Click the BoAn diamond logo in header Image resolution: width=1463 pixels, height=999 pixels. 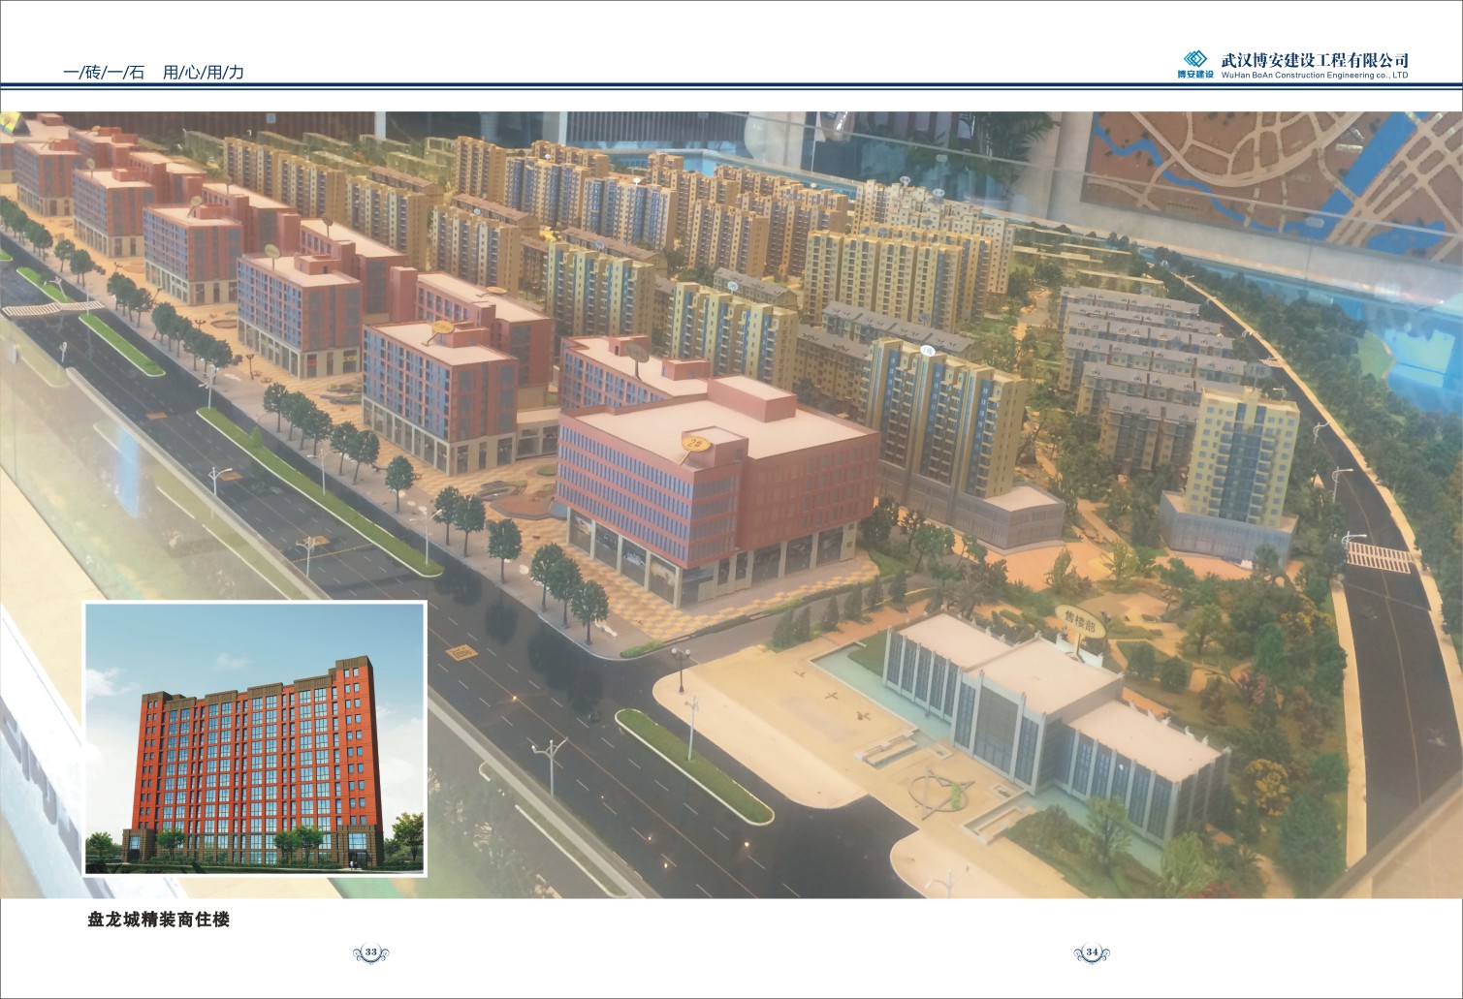coord(1195,59)
